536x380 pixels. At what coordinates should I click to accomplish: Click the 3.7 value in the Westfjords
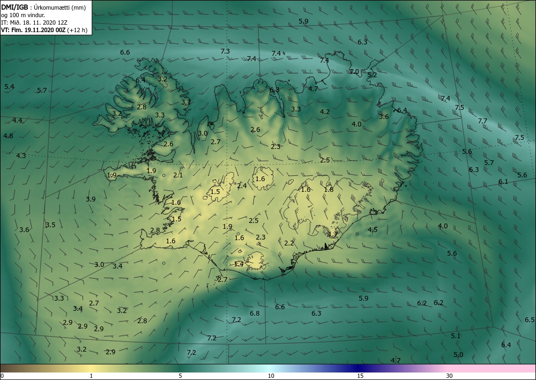[x=186, y=102]
